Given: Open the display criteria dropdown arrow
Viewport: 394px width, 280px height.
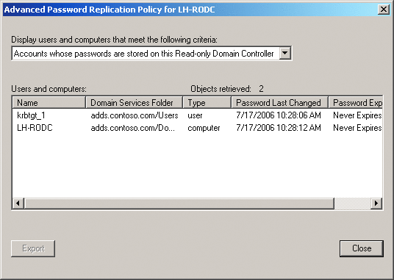Looking at the screenshot, I should point(285,53).
